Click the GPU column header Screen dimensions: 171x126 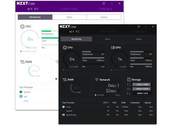click(114, 103)
